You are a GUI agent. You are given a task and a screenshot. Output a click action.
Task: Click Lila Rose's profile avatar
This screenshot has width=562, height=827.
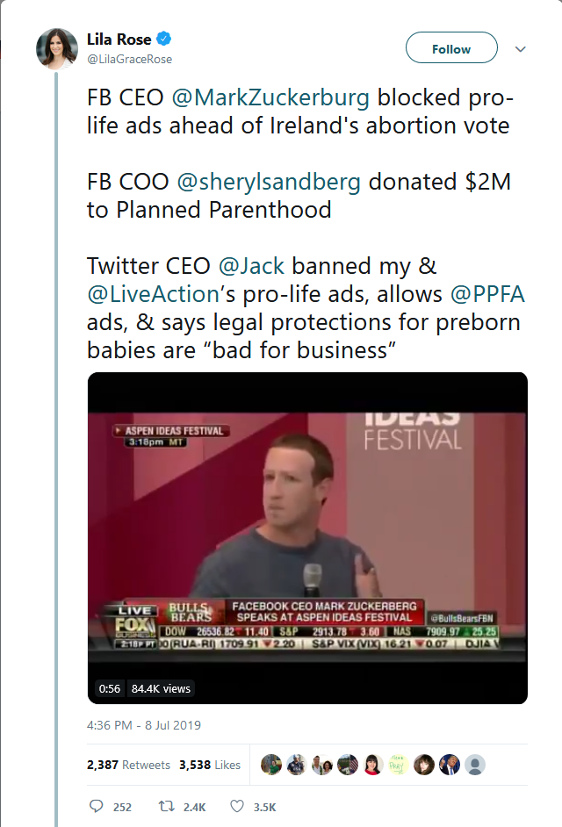[57, 47]
